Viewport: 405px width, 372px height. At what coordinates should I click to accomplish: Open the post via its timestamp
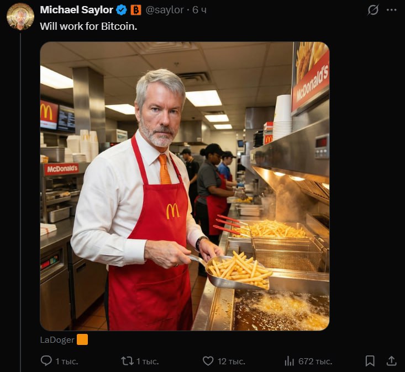coord(199,10)
